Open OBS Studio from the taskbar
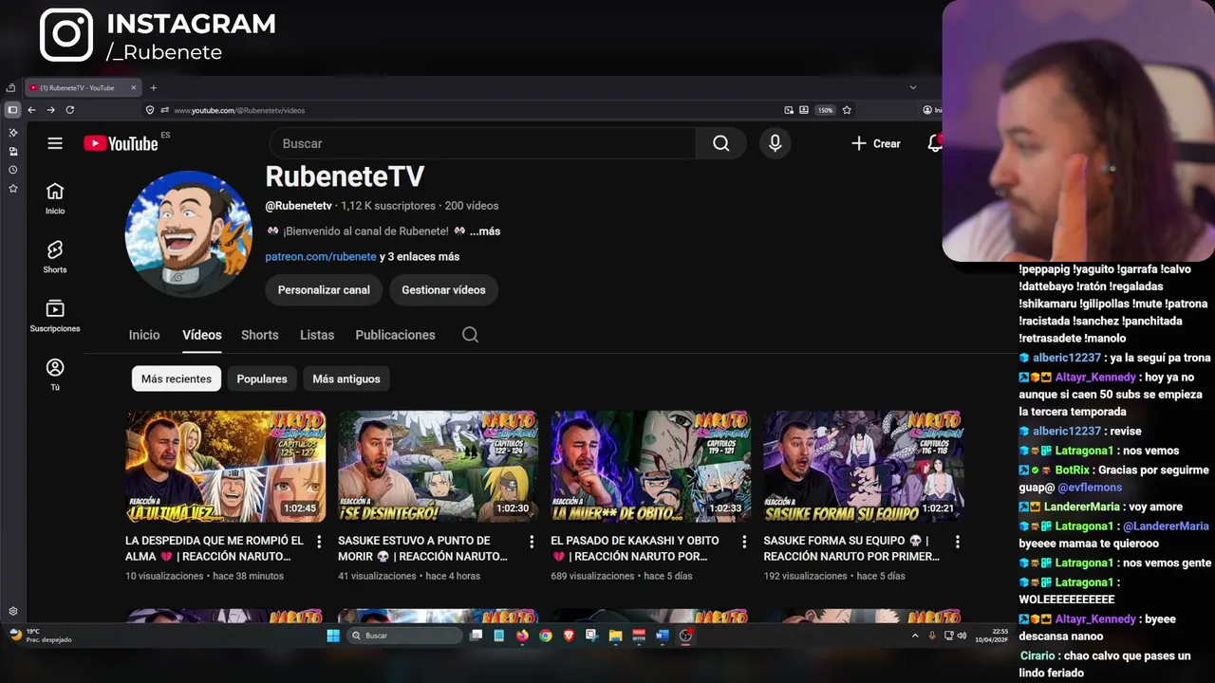Viewport: 1215px width, 683px height. (685, 636)
